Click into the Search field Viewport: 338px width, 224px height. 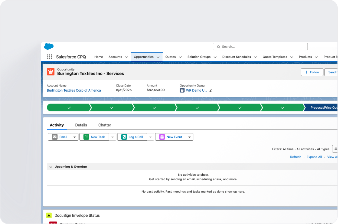click(x=260, y=47)
